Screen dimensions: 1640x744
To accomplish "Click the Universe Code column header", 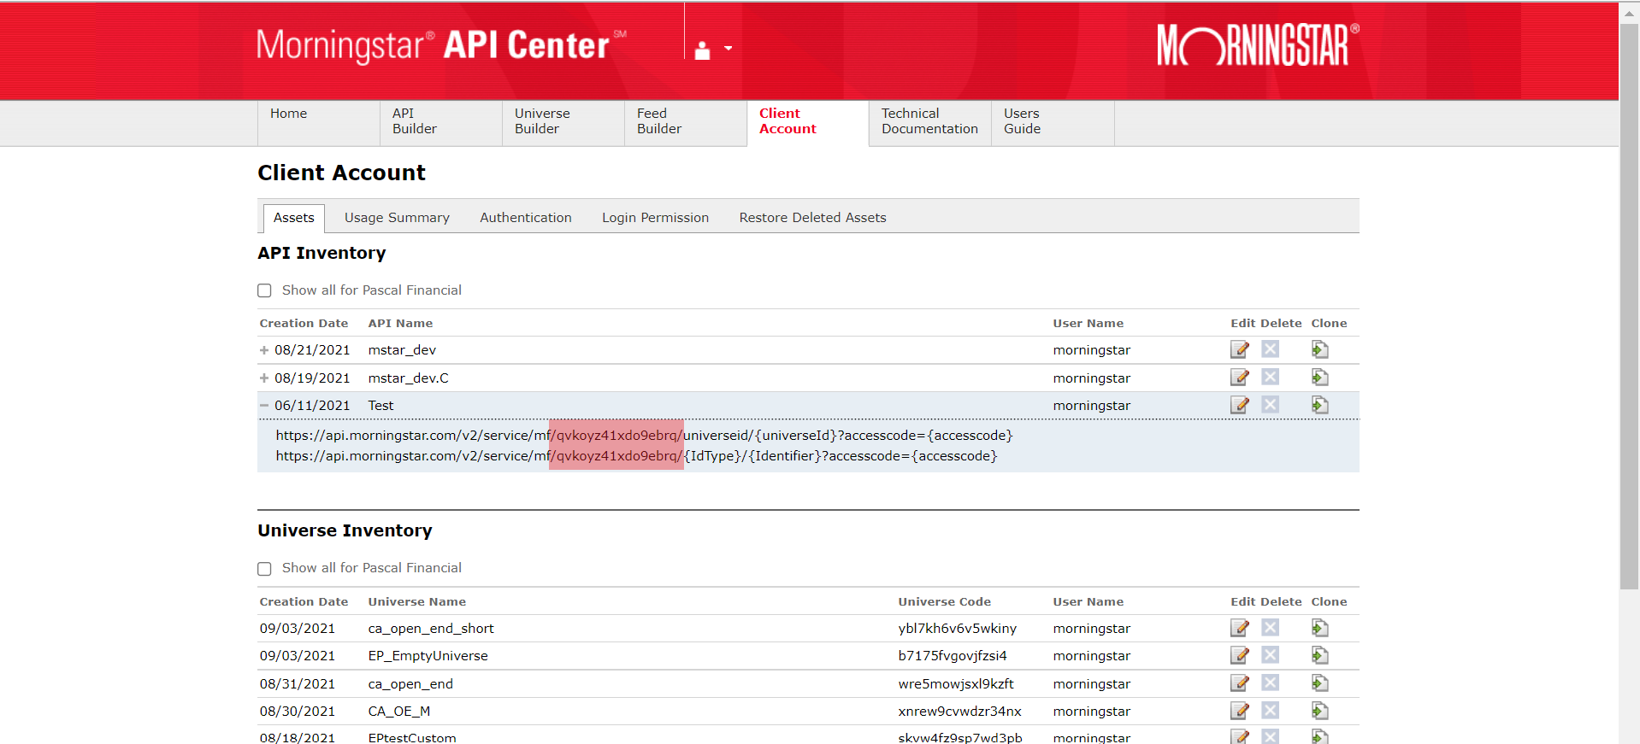I will (x=944, y=602).
